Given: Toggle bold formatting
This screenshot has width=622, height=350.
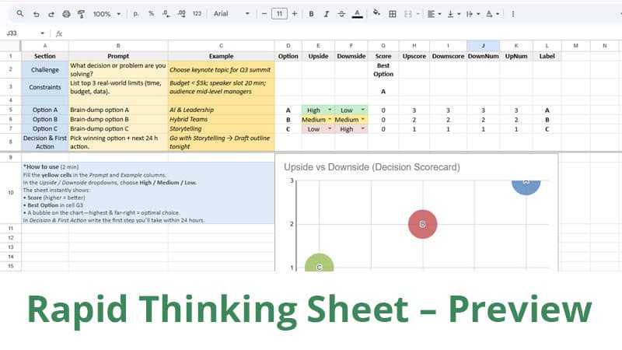Looking at the screenshot, I should (312, 14).
